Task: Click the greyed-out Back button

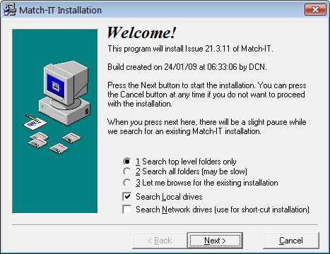Action: [x=160, y=241]
